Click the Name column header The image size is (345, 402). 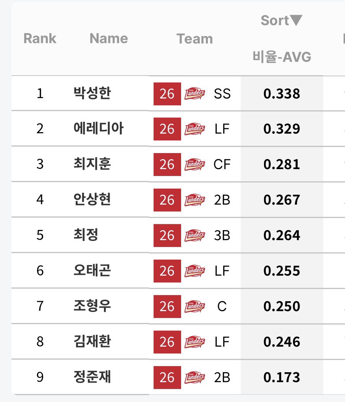point(109,39)
